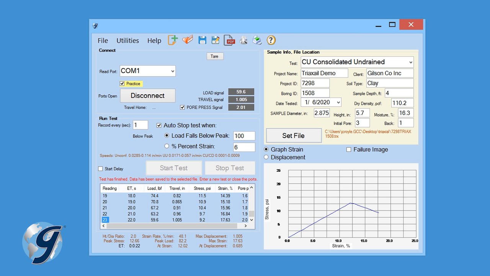Open Print Preview icon

243,40
